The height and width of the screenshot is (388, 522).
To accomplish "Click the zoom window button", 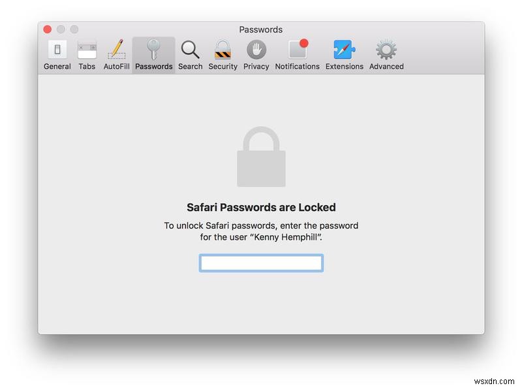I will tap(74, 29).
